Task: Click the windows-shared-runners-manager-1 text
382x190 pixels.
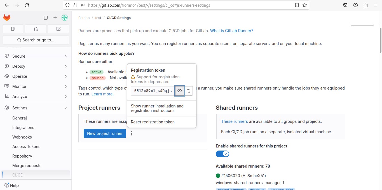Action: (x=250, y=183)
